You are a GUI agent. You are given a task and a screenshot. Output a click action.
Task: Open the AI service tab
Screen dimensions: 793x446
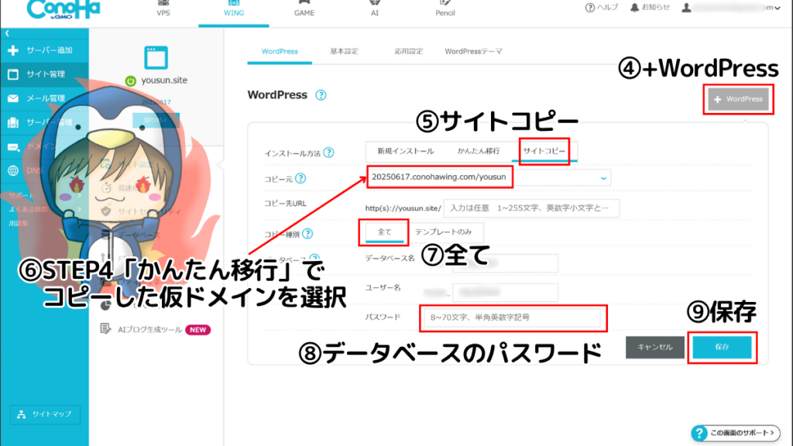(375, 9)
